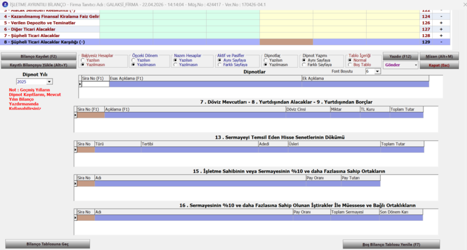Click Esas Açıklama (F1) cell in Dipnotlar
Image resolution: width=467 pixels, height=250 pixels.
tap(206, 84)
